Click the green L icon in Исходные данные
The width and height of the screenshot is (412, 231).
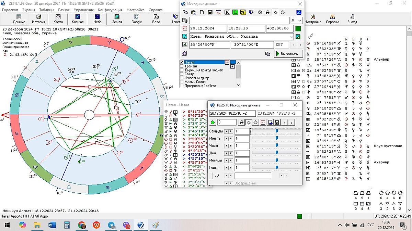[235, 12]
